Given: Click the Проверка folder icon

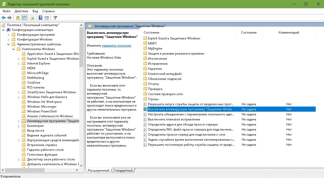Looking at the screenshot, I should 145,89.
